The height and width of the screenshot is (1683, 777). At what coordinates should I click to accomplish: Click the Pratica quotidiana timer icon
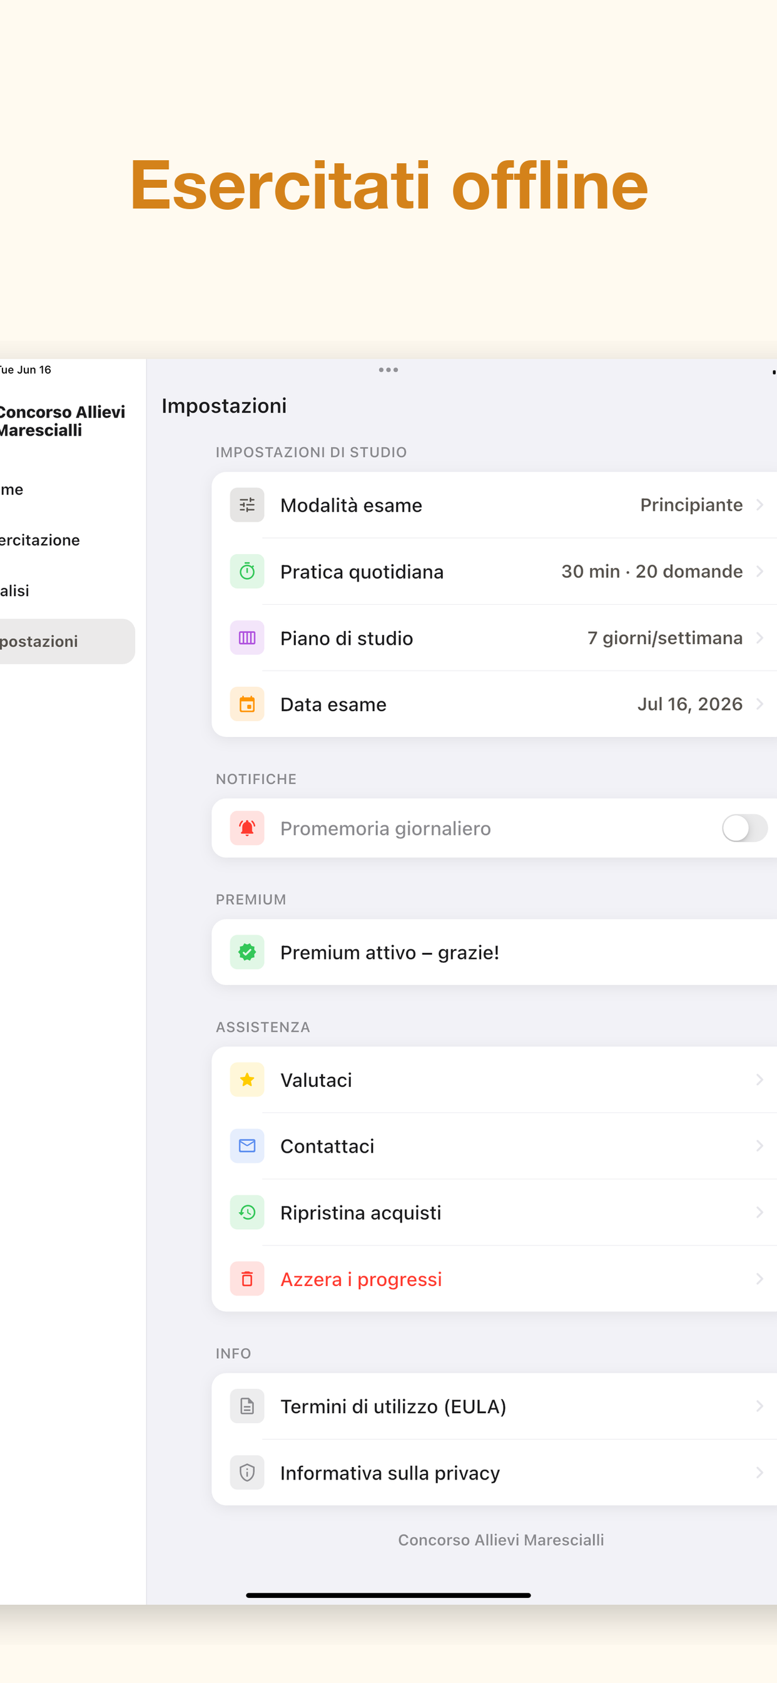click(247, 572)
